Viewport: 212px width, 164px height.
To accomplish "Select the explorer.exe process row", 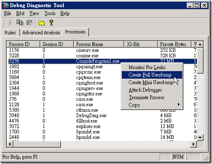I will [102, 126].
